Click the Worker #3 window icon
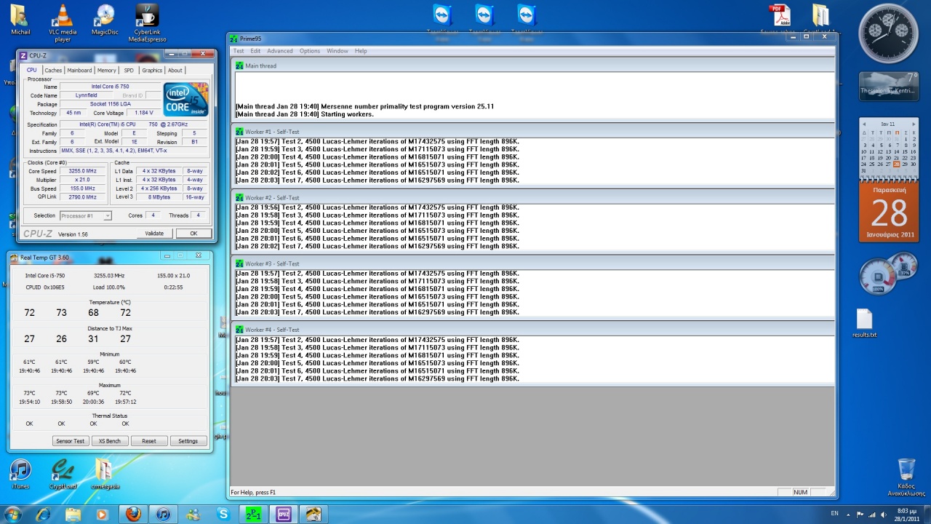 pyautogui.click(x=239, y=263)
